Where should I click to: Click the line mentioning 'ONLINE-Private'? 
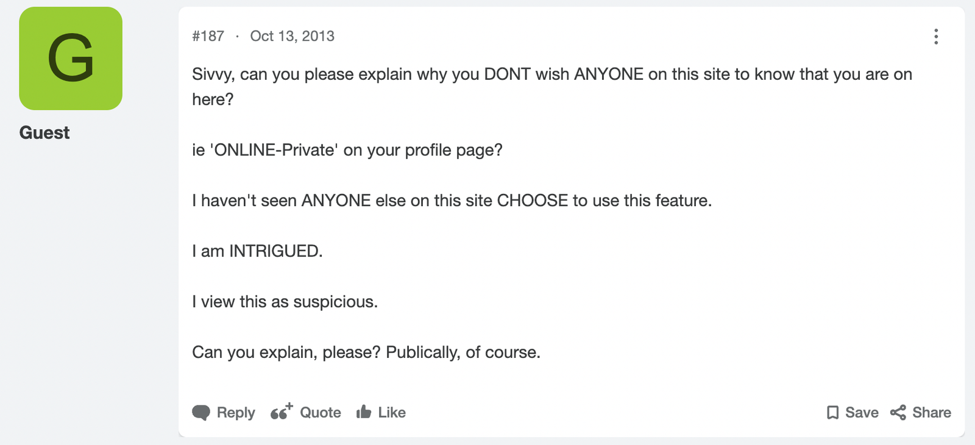tap(347, 150)
